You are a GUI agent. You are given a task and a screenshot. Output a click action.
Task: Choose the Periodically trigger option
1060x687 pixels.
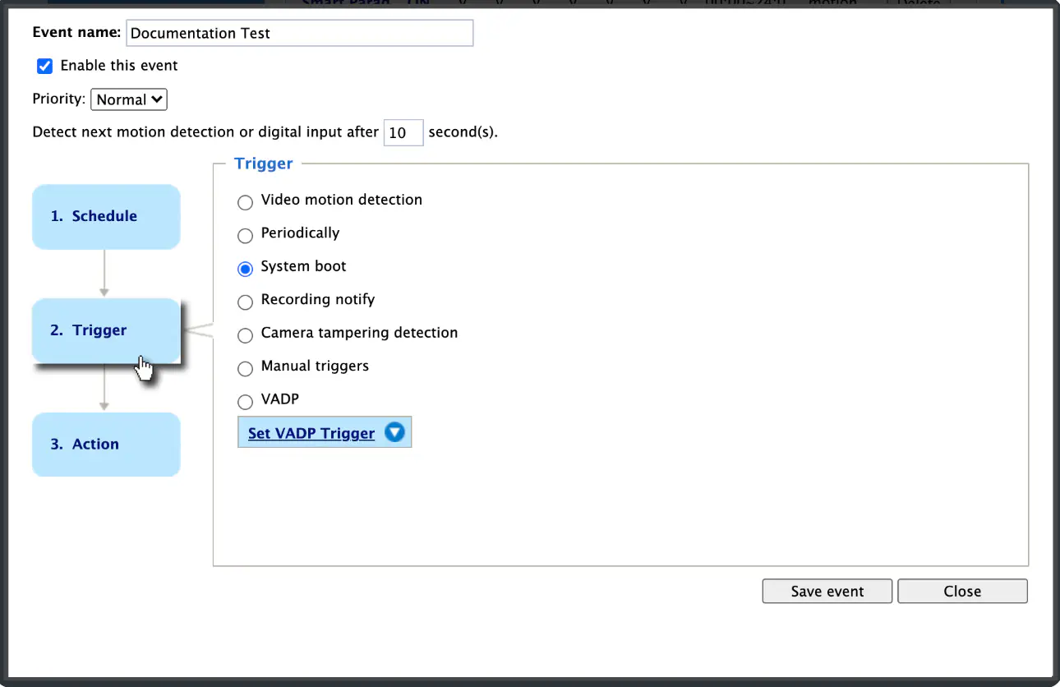point(245,236)
